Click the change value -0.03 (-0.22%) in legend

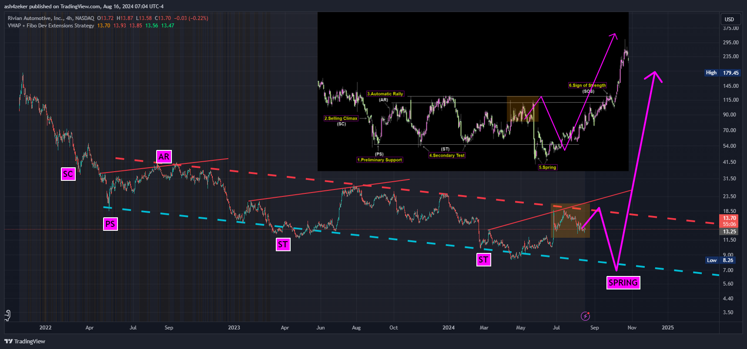191,18
